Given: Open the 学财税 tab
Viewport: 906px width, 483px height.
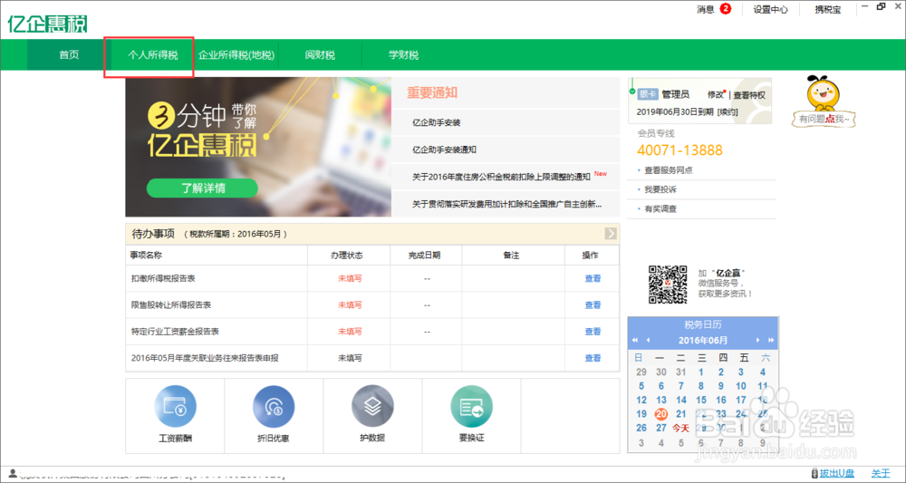Looking at the screenshot, I should point(403,55).
